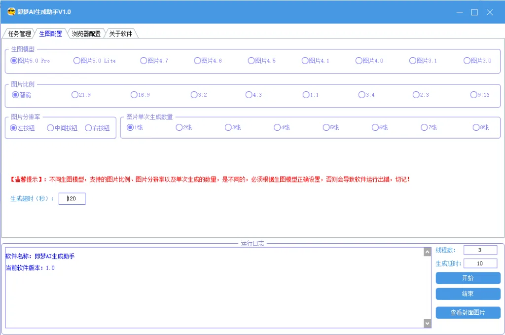Focus the 生成超时 seconds input field
This screenshot has width=505, height=335.
click(72, 199)
